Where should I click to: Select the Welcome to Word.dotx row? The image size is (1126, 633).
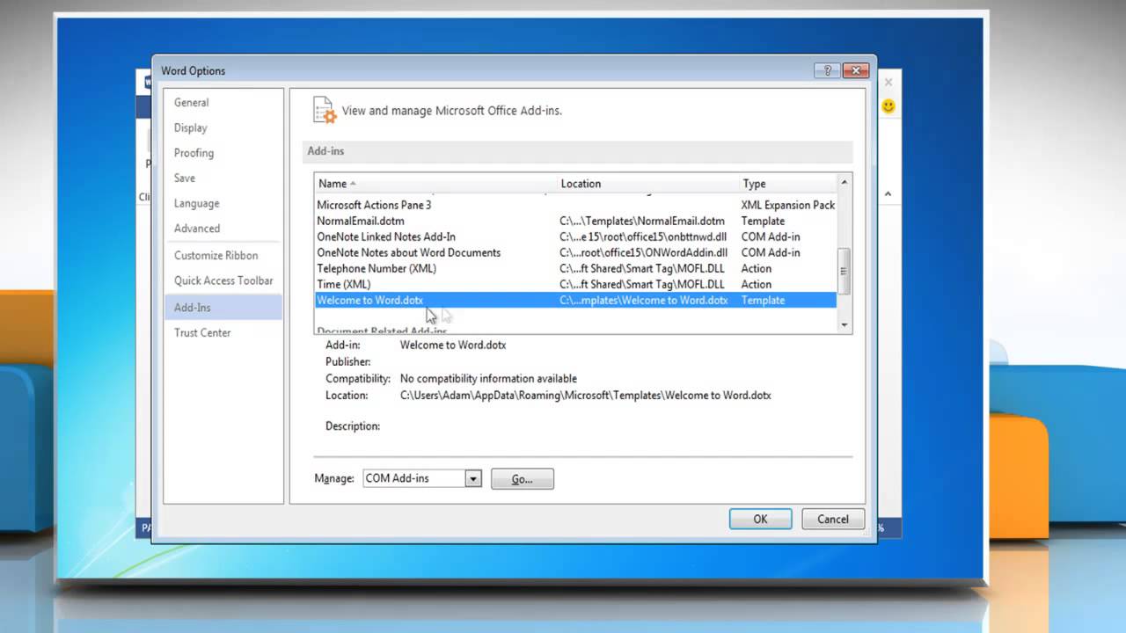point(575,300)
